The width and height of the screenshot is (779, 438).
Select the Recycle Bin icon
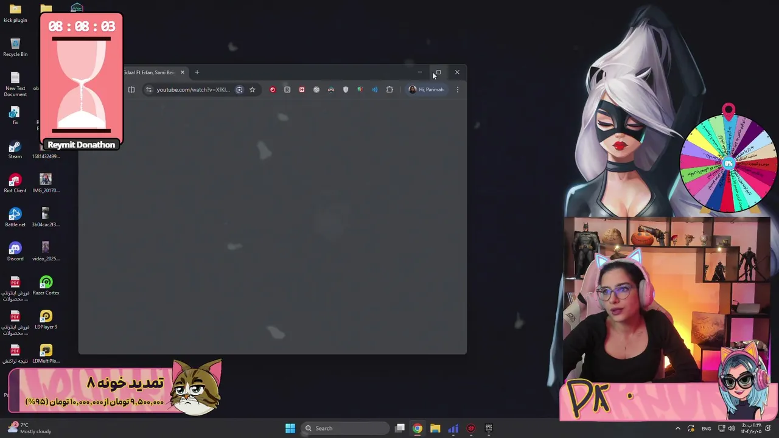[15, 47]
